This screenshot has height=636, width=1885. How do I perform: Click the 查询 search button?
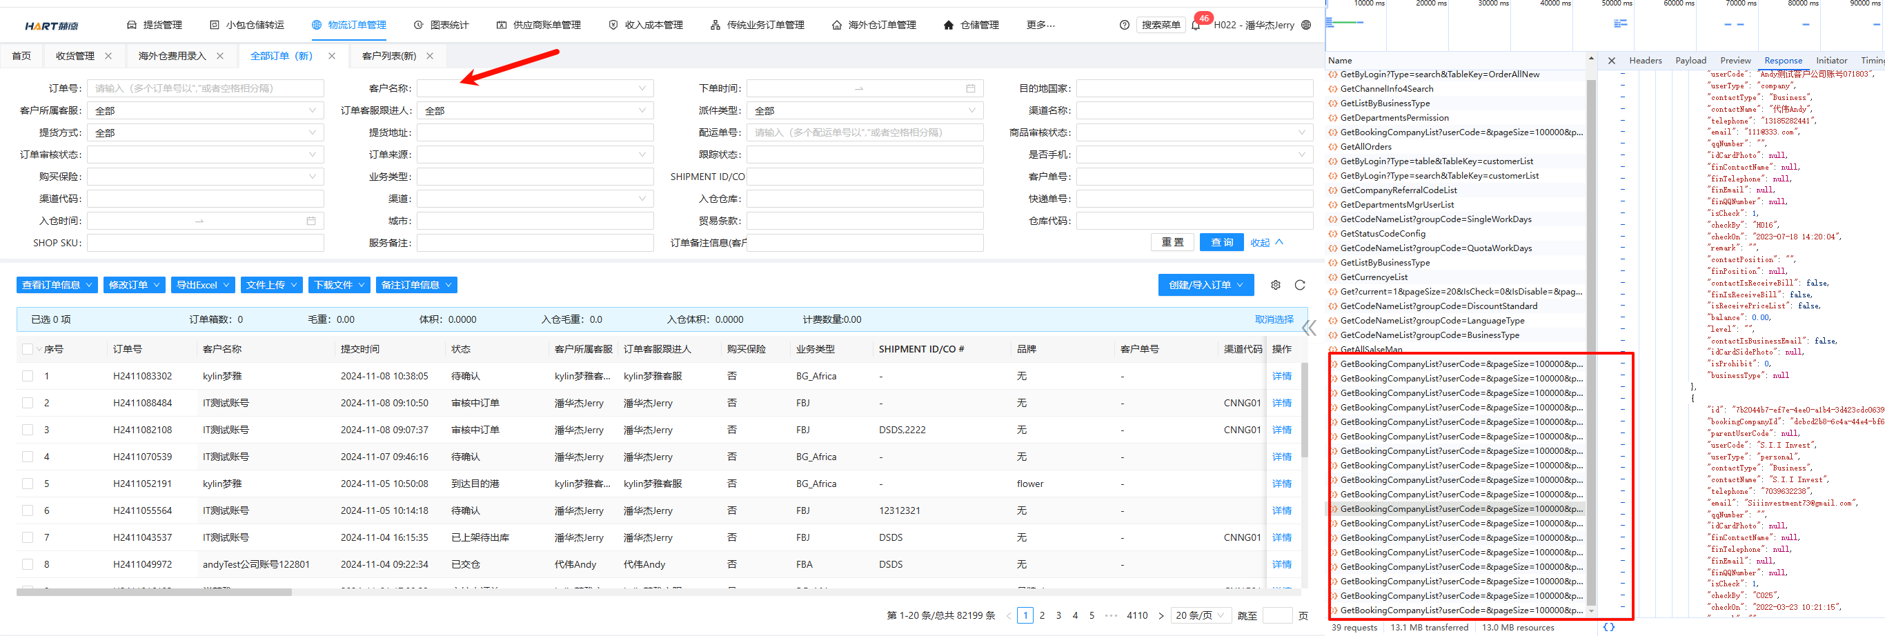pos(1221,242)
